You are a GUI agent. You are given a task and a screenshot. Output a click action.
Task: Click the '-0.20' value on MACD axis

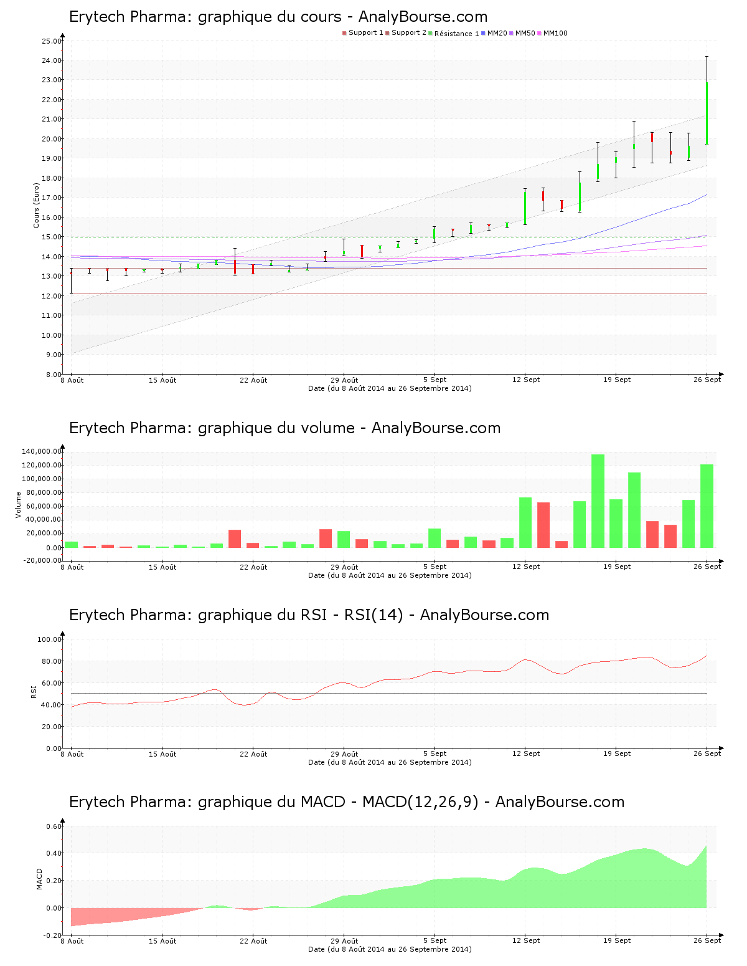[x=53, y=935]
